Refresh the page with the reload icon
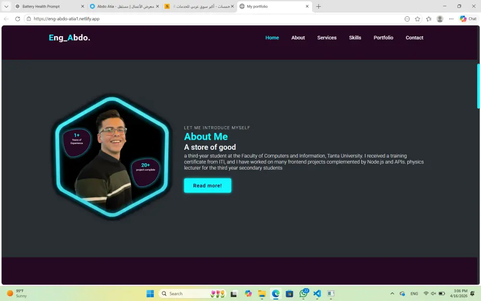 point(17,19)
